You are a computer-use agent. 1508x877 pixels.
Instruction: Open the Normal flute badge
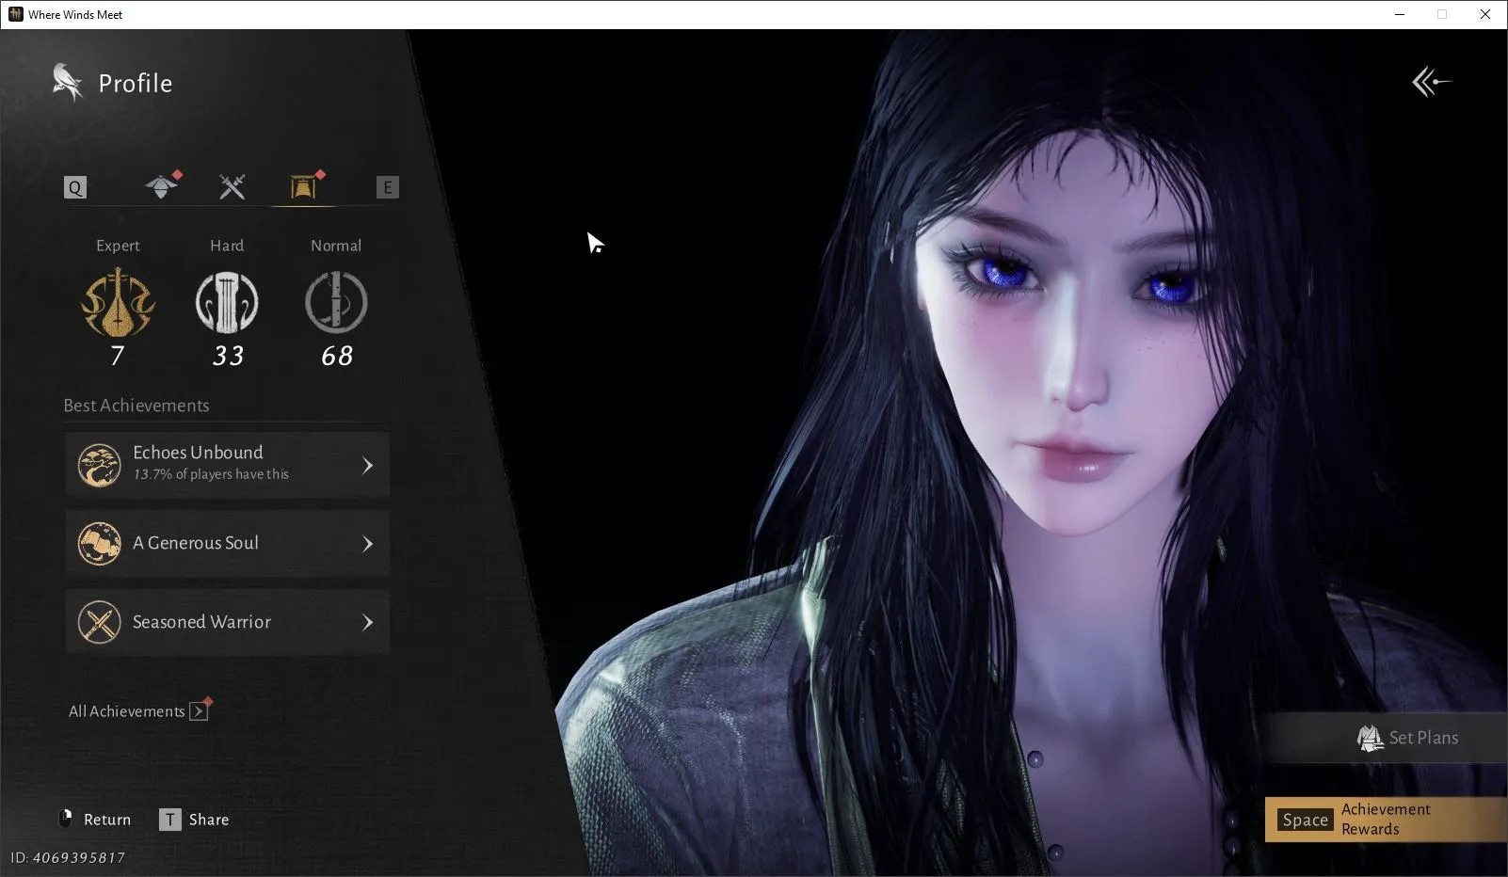[336, 302]
